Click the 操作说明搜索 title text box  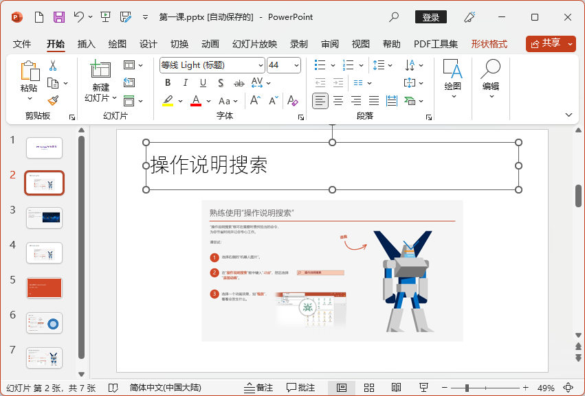[332, 166]
